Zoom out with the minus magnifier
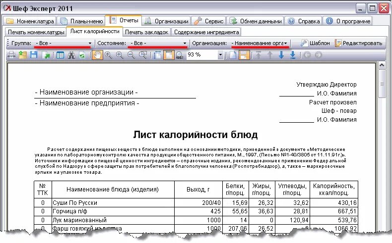 pyautogui.click(x=131, y=55)
